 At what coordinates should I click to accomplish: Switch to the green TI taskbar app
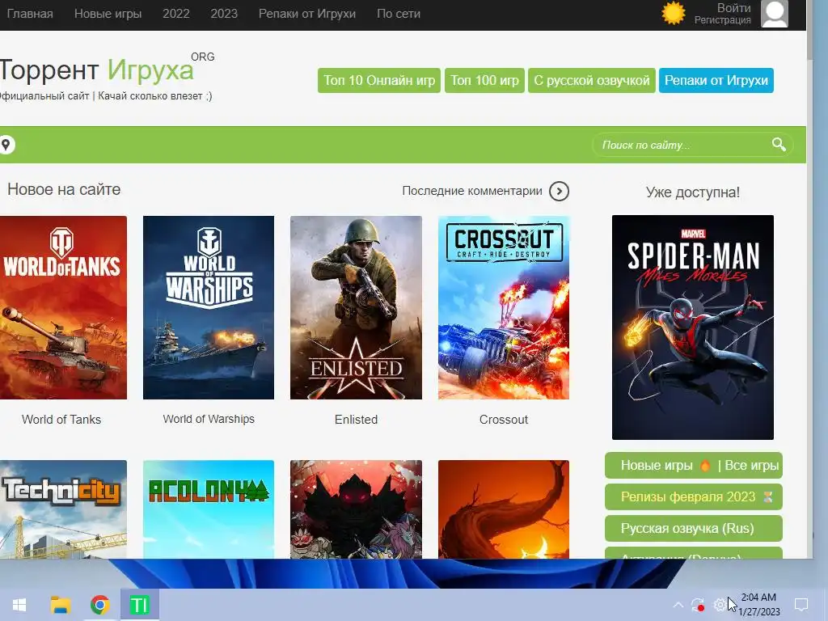[140, 605]
